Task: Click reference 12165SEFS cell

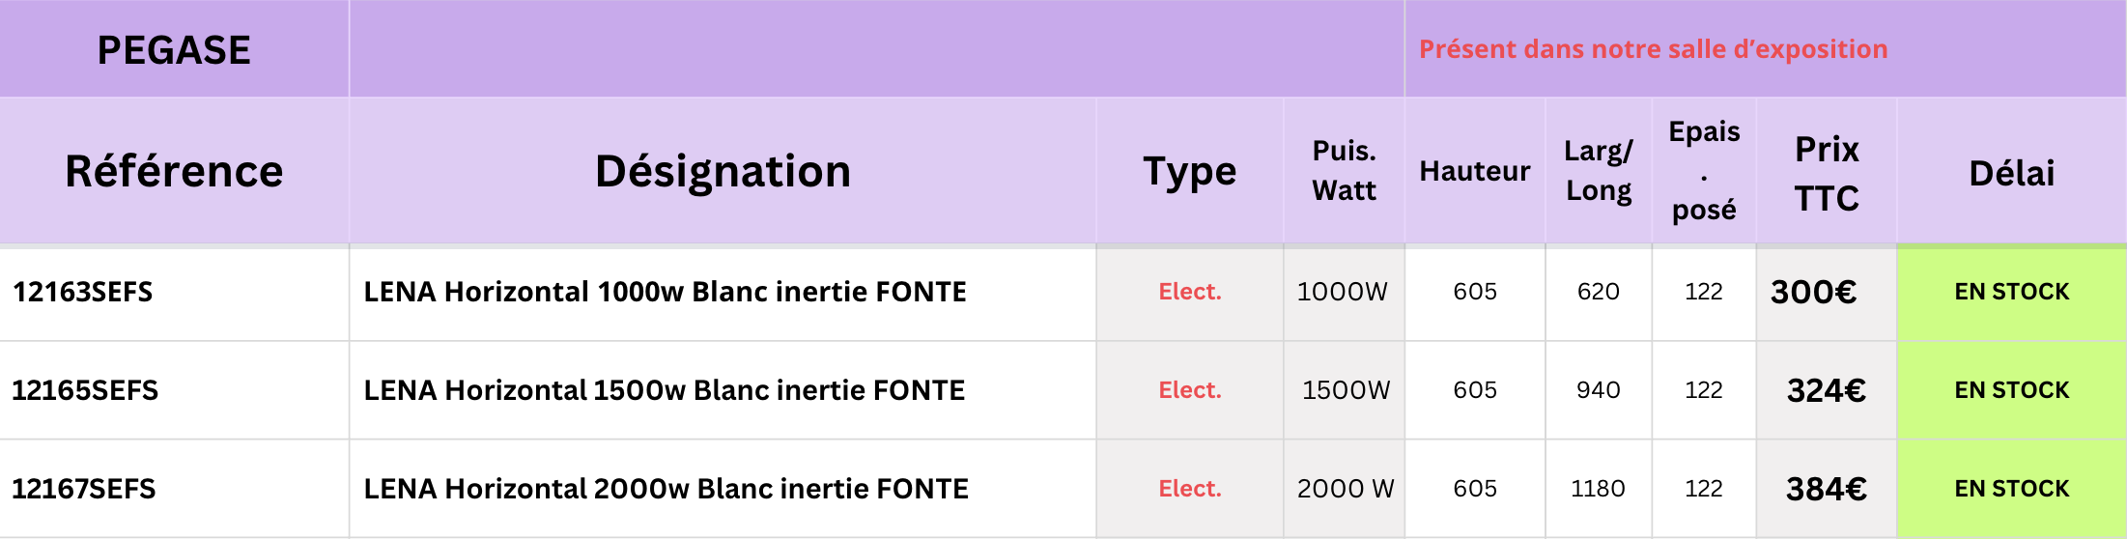Action: pyautogui.click(x=85, y=390)
